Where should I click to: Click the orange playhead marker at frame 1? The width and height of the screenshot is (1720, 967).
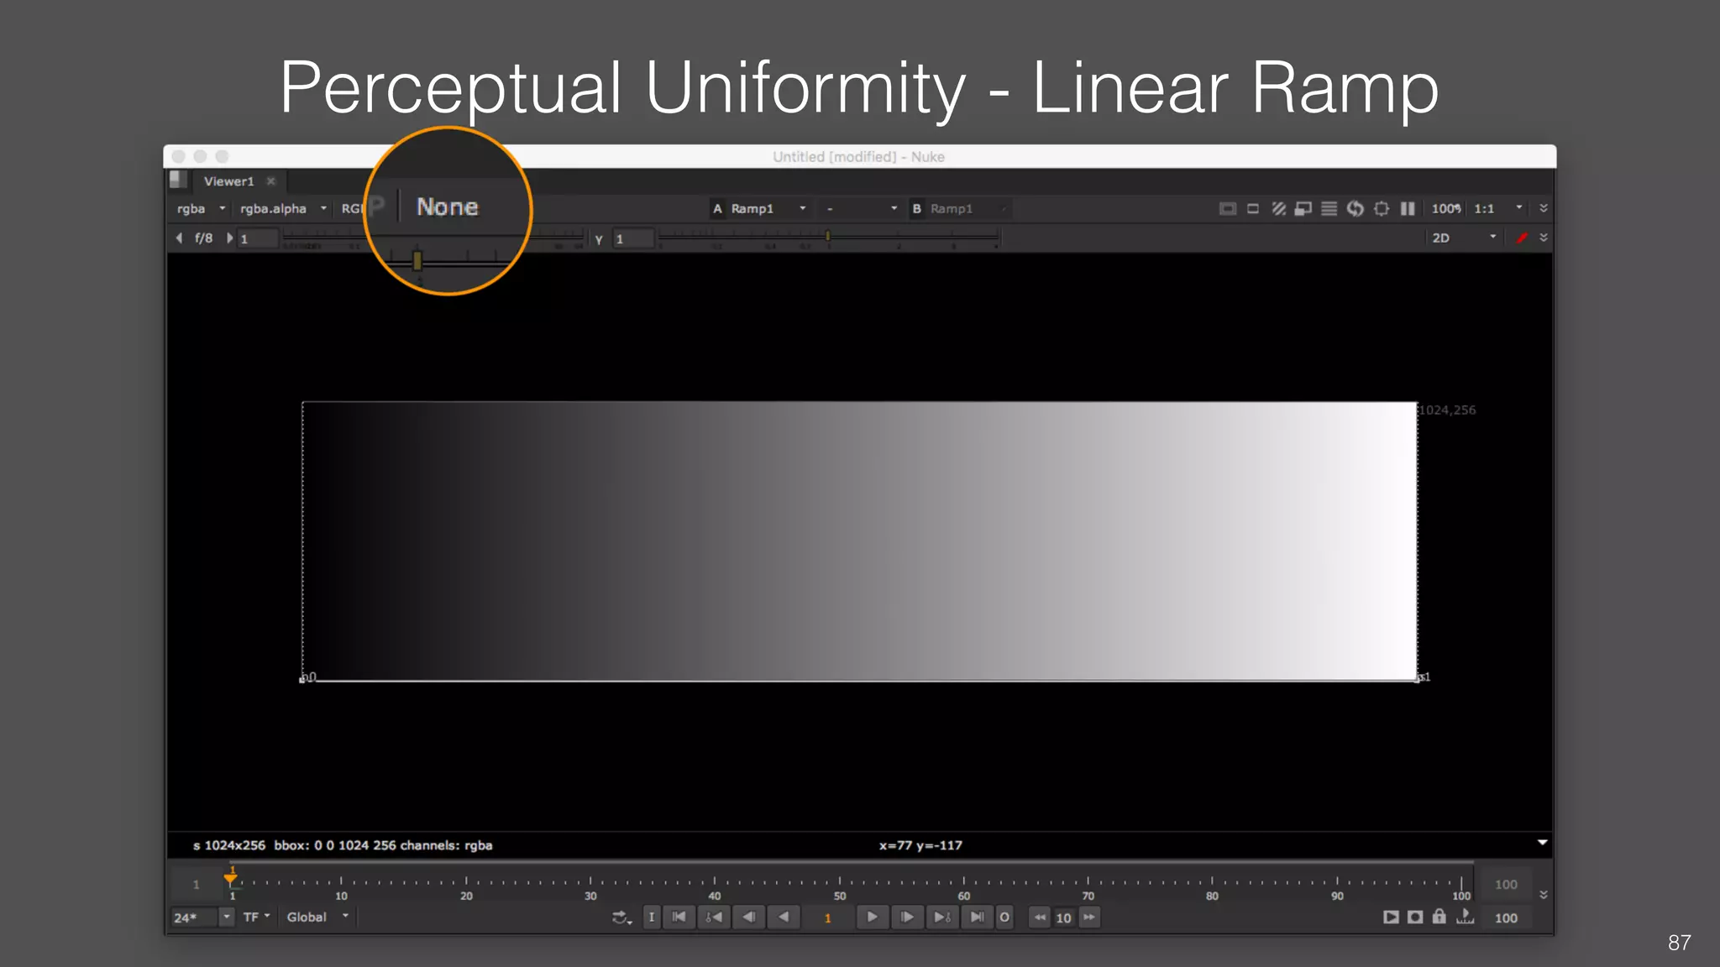point(231,878)
